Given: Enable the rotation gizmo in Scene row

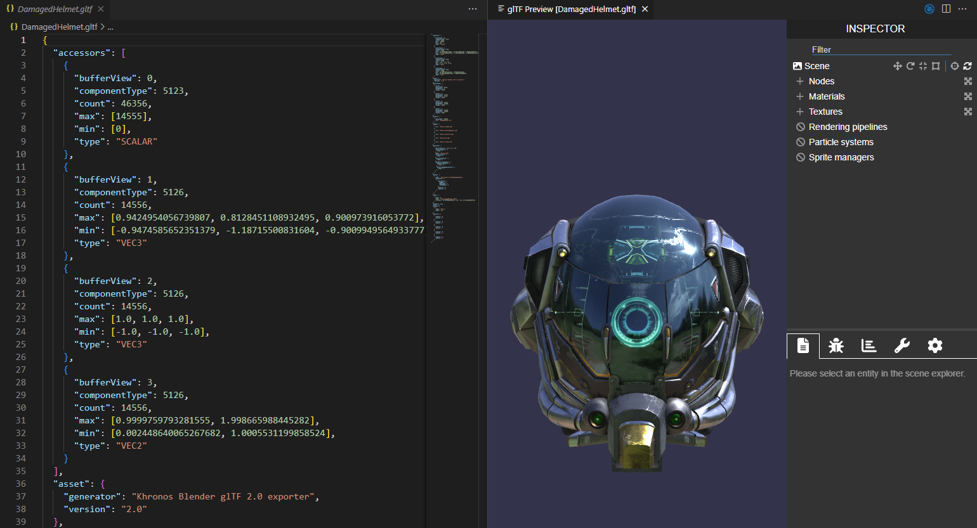Looking at the screenshot, I should [x=910, y=66].
